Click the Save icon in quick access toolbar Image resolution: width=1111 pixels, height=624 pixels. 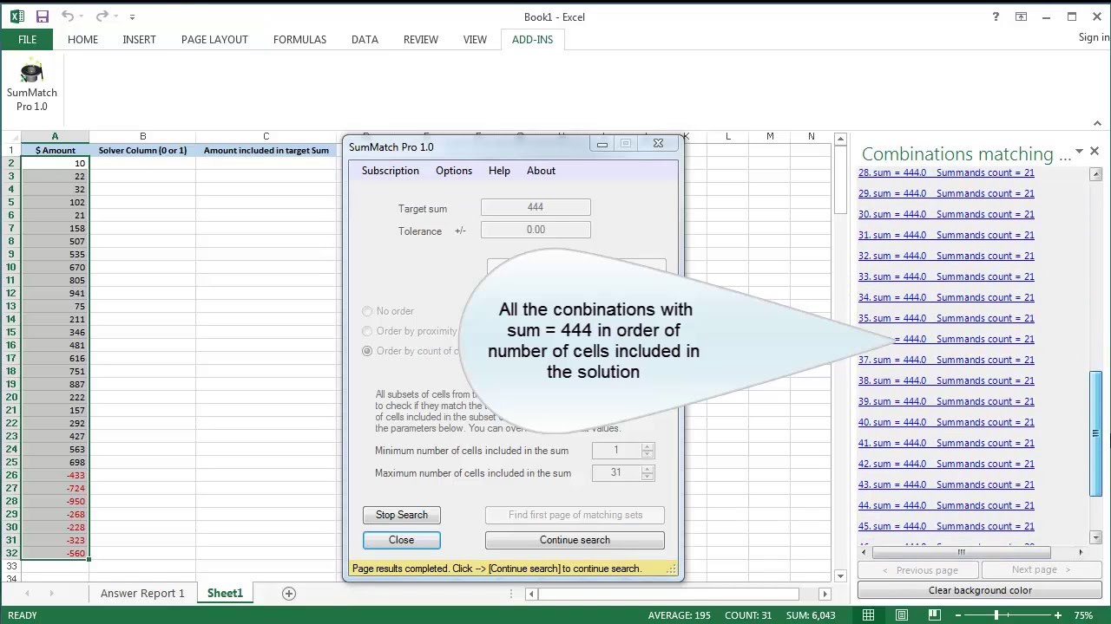coord(43,16)
